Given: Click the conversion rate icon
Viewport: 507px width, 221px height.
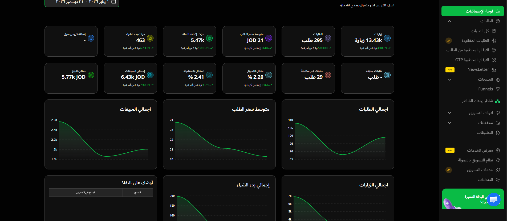Looking at the screenshot, I should click(x=269, y=75).
